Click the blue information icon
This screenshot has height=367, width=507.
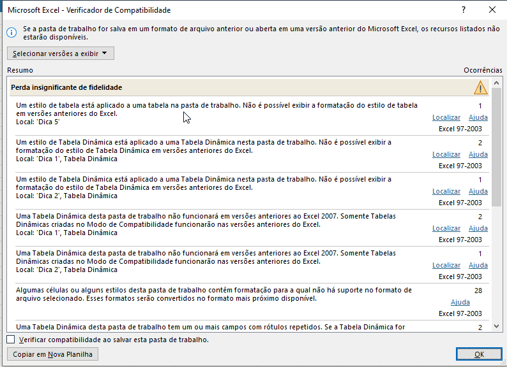[11, 32]
